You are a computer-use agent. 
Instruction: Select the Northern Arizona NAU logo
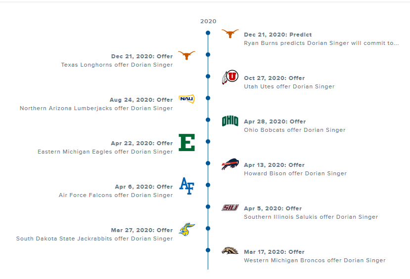(x=186, y=99)
